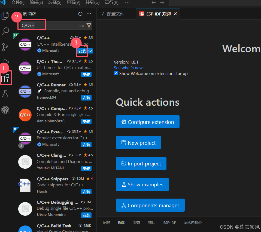Open the 文件(F) menu

(18, 2)
